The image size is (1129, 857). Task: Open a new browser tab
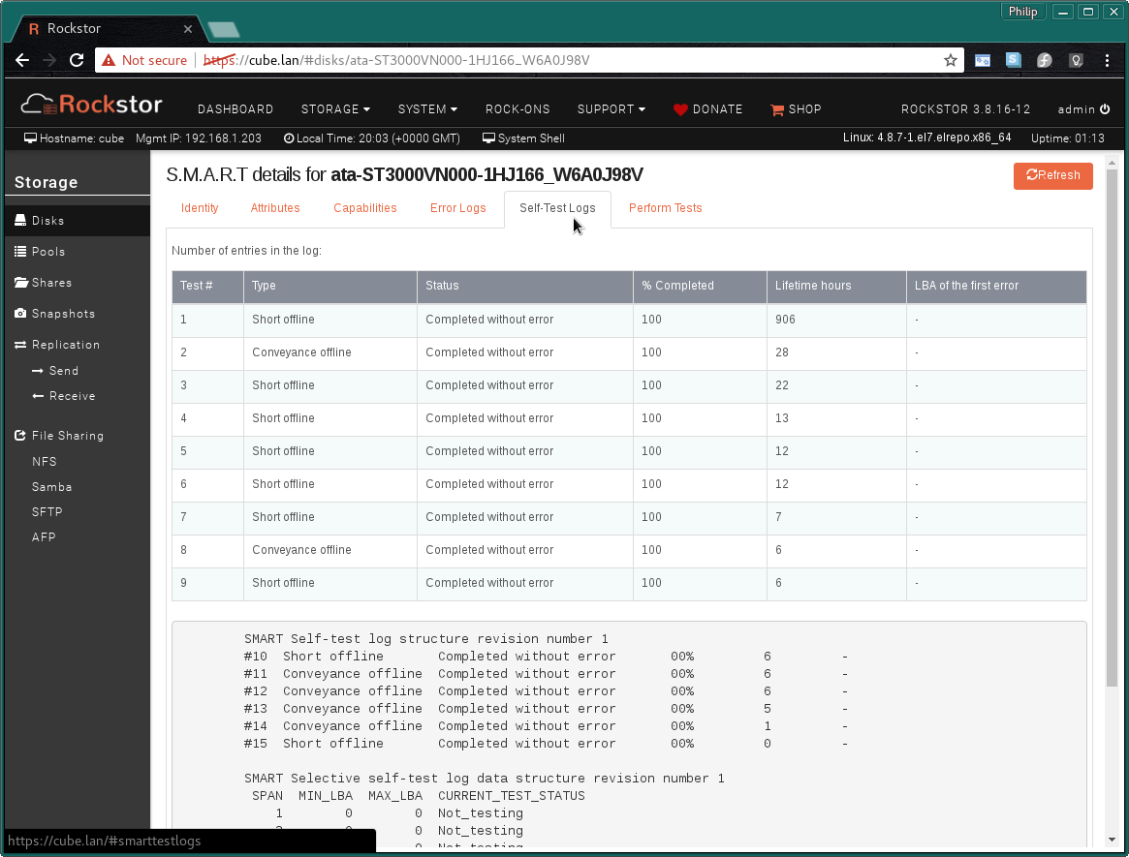pos(224,29)
